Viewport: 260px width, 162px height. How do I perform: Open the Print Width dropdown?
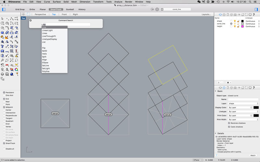(x=243, y=120)
